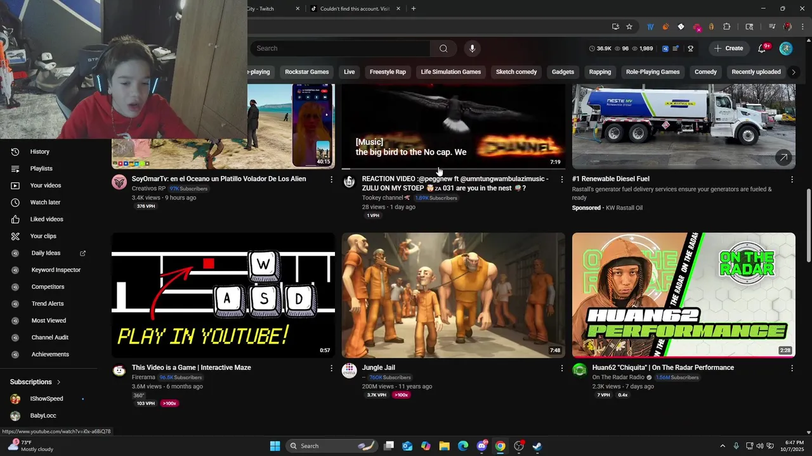Open the vidIQ list icon with blue dot
The width and height of the screenshot is (812, 456).
676,48
